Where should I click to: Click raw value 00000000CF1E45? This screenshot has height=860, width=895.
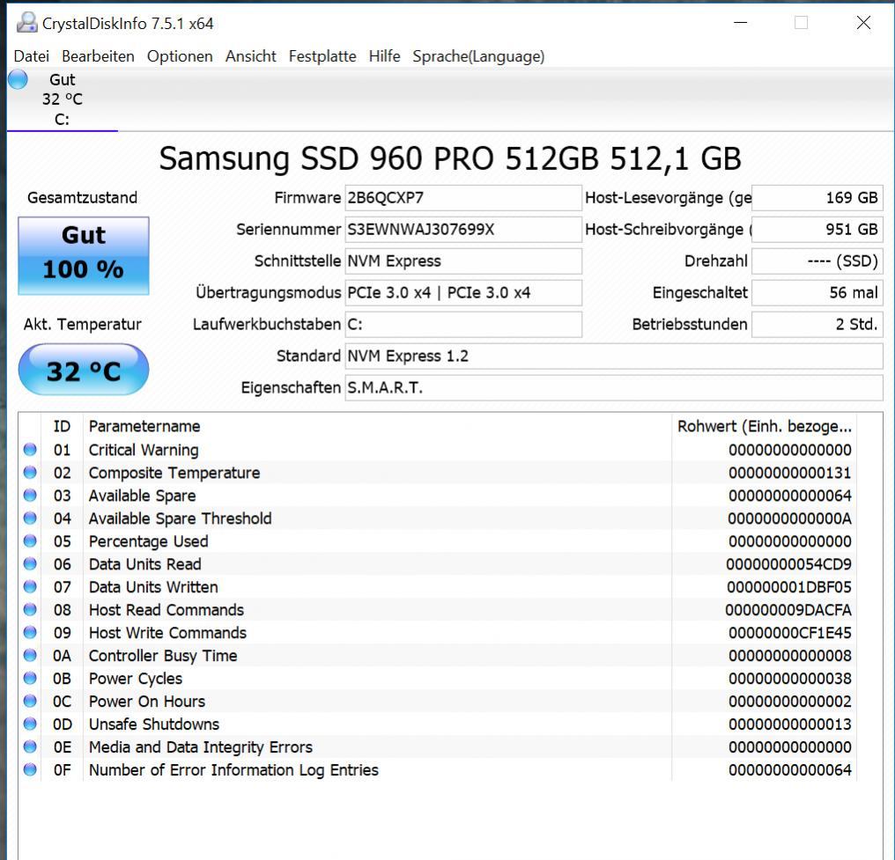pyautogui.click(x=790, y=632)
